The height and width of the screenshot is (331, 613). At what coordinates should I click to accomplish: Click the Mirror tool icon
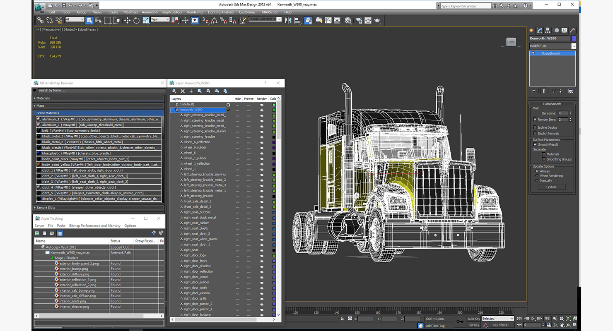click(x=288, y=20)
